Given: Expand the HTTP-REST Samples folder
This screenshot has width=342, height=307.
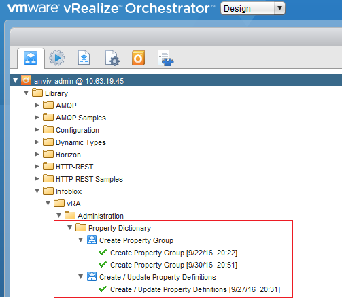Looking at the screenshot, I should pos(37,178).
